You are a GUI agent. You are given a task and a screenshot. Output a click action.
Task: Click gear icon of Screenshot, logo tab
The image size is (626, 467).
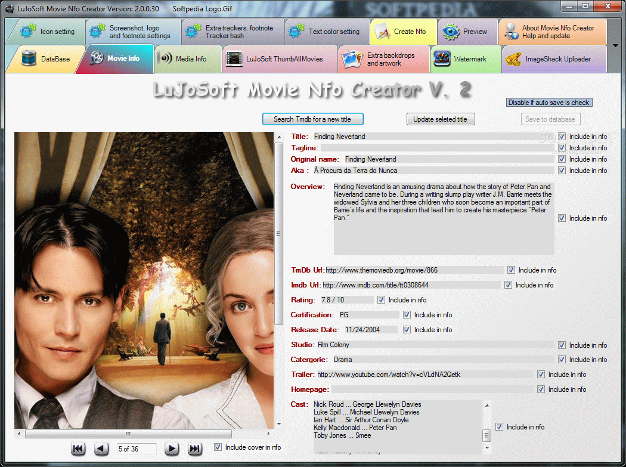coord(97,31)
